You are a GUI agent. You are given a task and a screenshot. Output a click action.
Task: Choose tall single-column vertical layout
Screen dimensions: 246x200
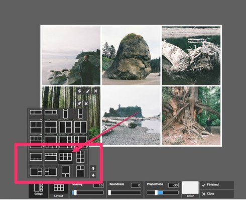click(65, 114)
